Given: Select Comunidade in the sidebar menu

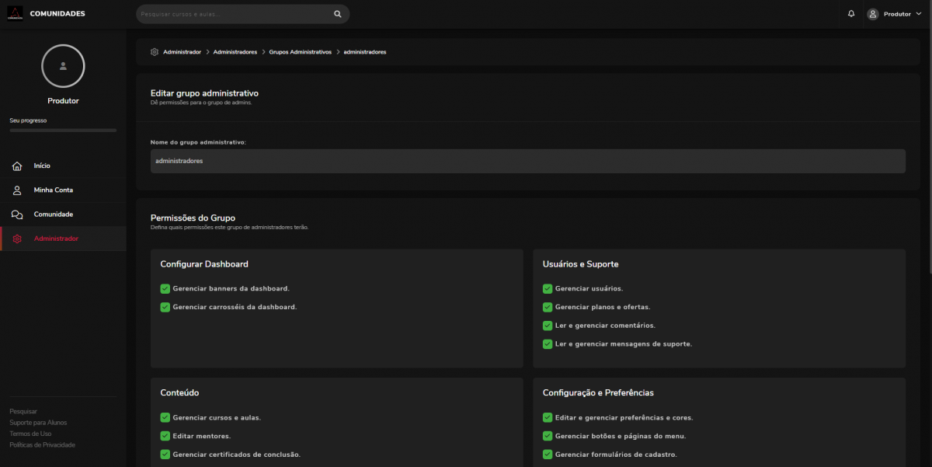Looking at the screenshot, I should tap(54, 214).
